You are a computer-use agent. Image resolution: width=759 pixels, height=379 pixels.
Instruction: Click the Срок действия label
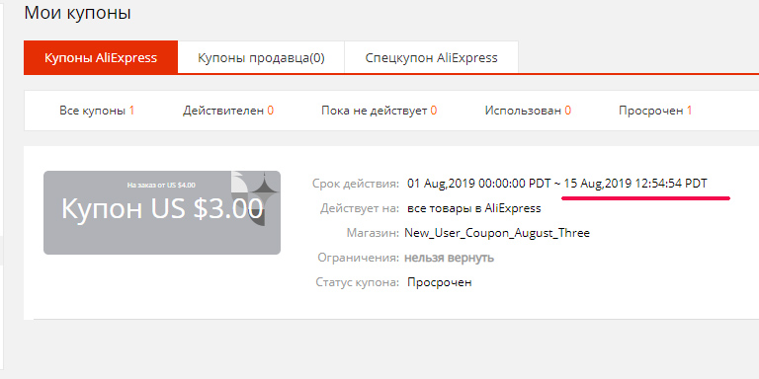coord(356,184)
